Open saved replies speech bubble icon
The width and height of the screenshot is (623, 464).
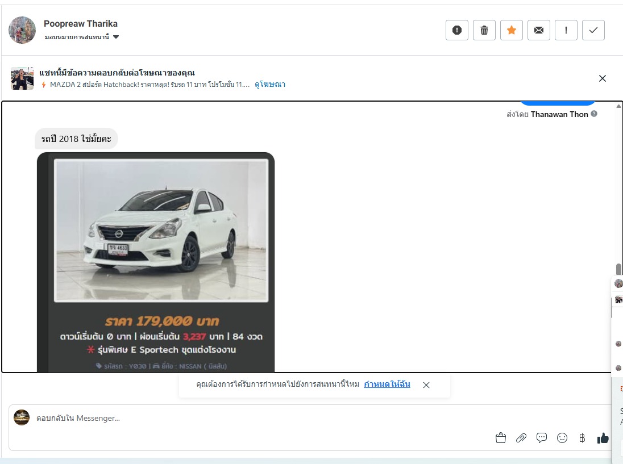[x=541, y=438]
